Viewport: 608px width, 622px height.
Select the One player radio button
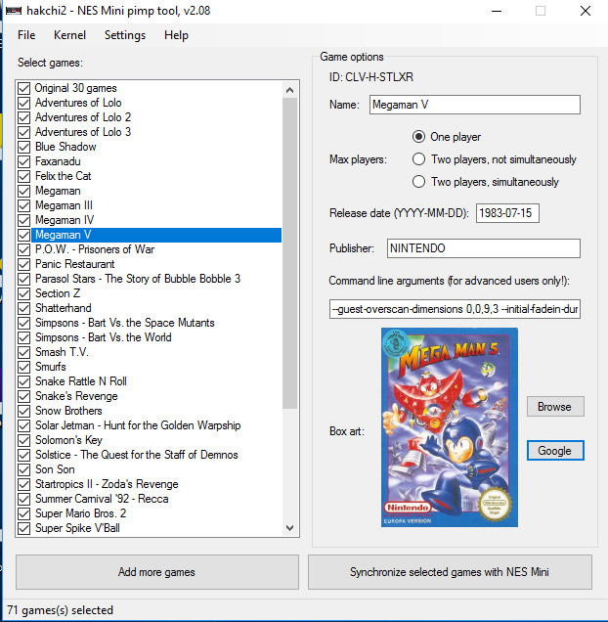pyautogui.click(x=419, y=137)
